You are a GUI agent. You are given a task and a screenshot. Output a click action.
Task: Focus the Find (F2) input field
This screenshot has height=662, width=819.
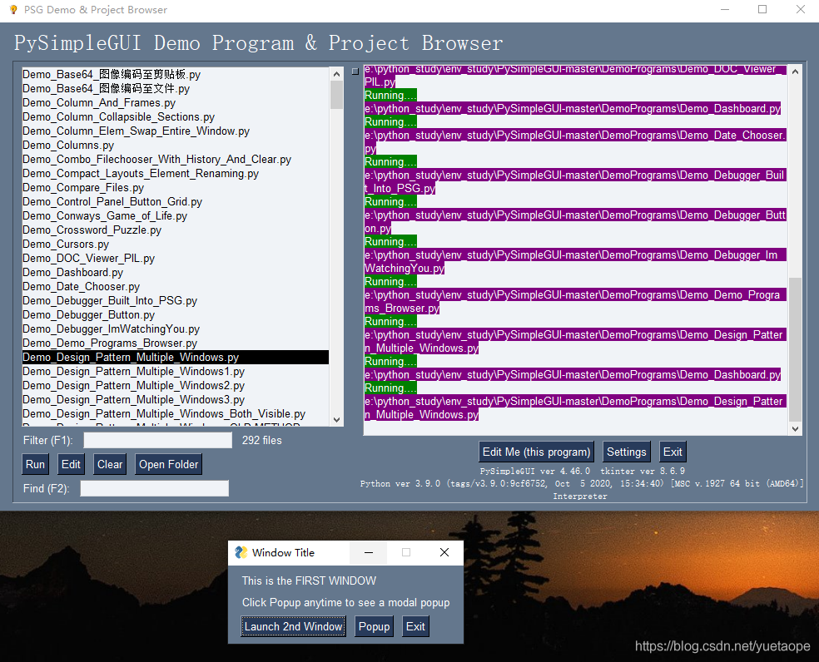(x=154, y=488)
